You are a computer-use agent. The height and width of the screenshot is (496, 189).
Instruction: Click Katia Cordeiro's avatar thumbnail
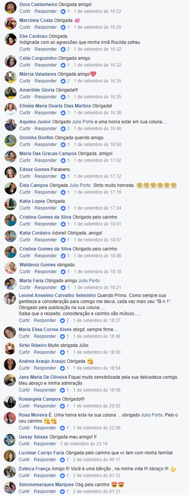(10, 236)
